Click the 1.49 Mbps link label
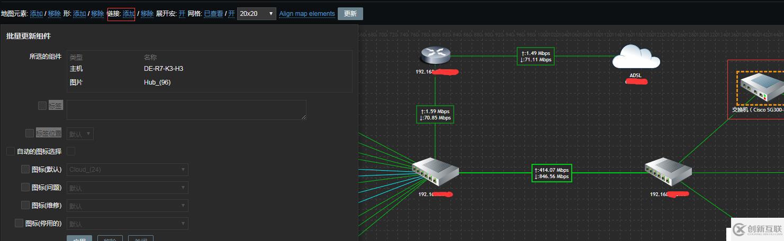 (x=536, y=57)
